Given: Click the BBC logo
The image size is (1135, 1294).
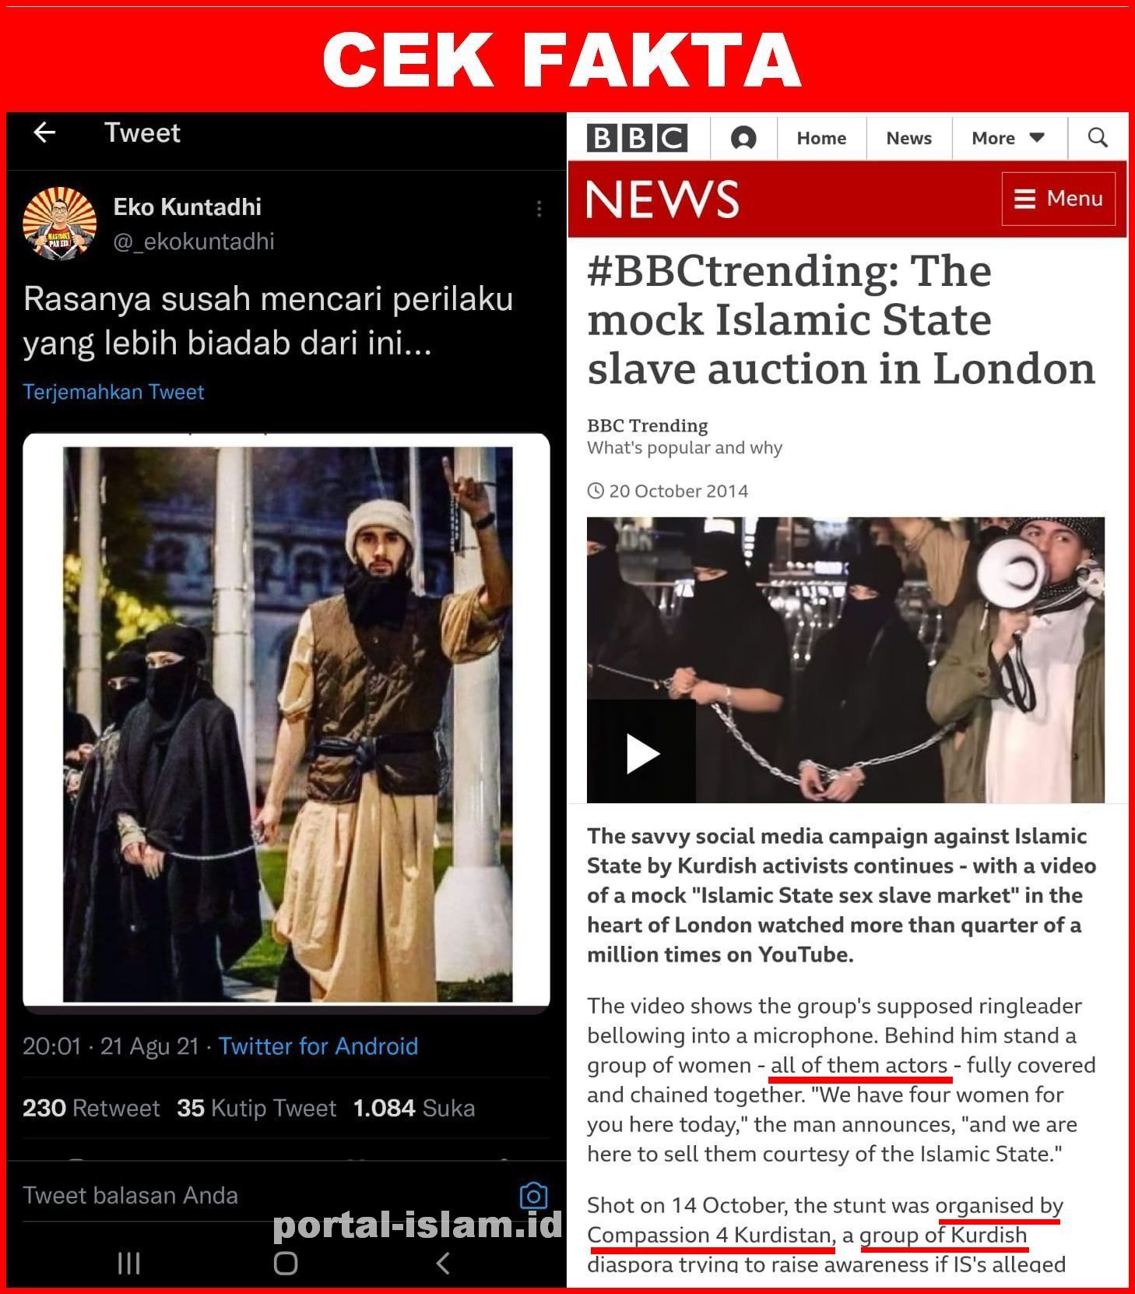Looking at the screenshot, I should click(637, 138).
